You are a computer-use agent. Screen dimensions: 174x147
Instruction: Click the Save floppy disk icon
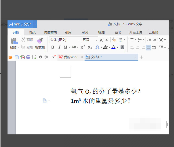pos(17,57)
